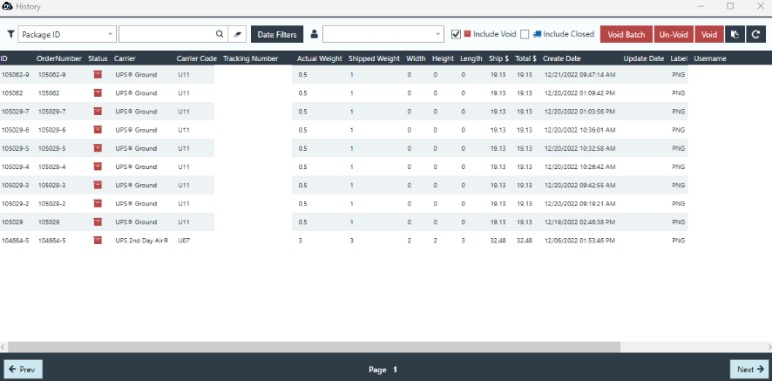Click the filter funnel icon
Viewport: 772px width, 381px height.
[10, 35]
